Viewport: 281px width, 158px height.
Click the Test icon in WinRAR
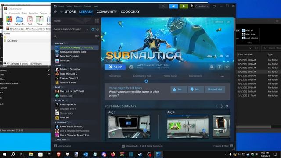tap(30, 21)
